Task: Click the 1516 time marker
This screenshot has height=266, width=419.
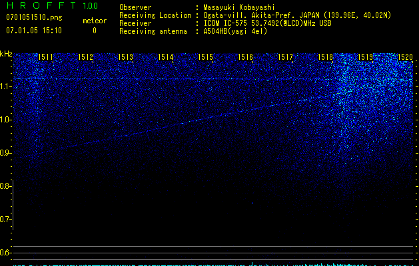Action: coord(246,57)
